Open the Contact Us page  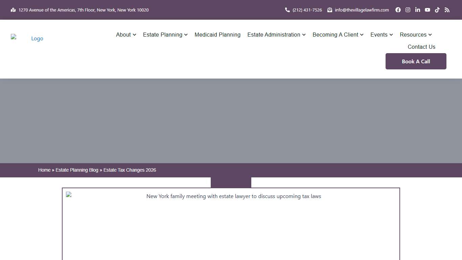click(421, 47)
